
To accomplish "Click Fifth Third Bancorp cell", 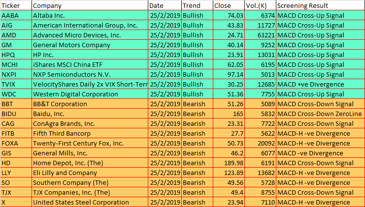I will pos(90,133).
